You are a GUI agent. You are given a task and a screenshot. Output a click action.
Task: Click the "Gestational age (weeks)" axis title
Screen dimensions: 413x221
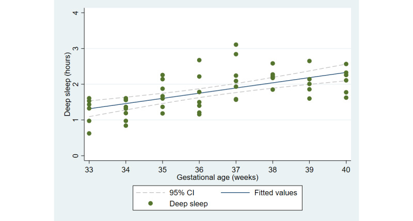click(x=217, y=177)
